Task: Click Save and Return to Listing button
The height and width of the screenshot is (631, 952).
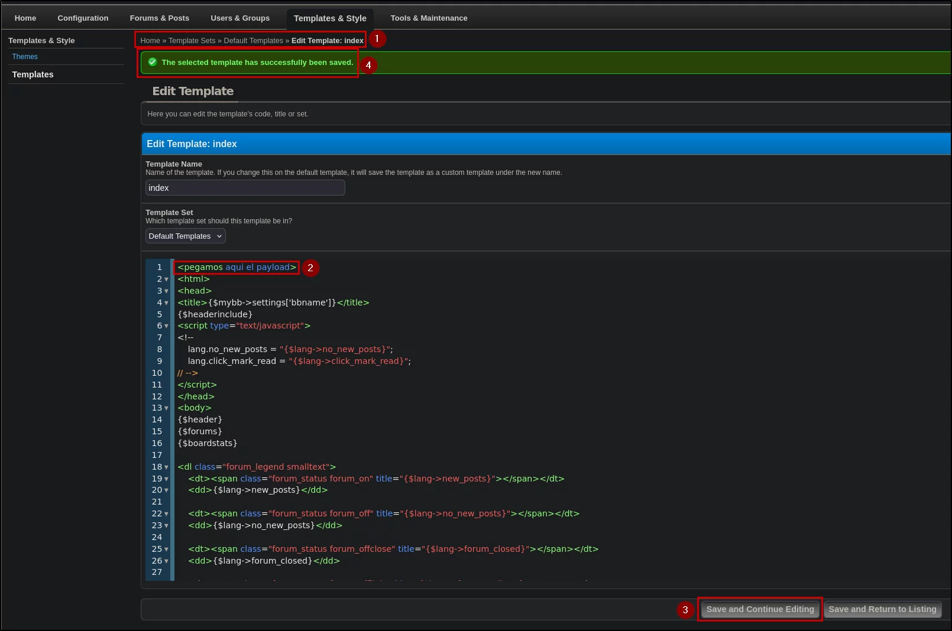Action: pyautogui.click(x=882, y=609)
